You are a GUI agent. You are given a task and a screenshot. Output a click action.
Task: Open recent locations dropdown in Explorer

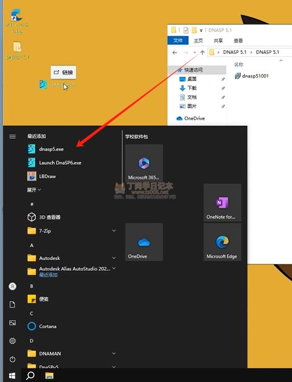coord(194,52)
